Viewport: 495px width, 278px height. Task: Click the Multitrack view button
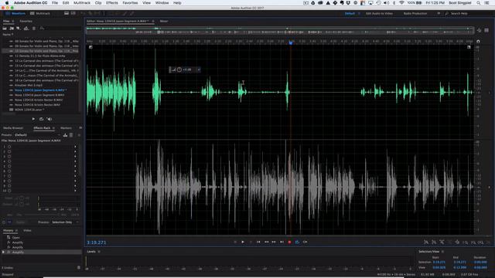point(40,14)
